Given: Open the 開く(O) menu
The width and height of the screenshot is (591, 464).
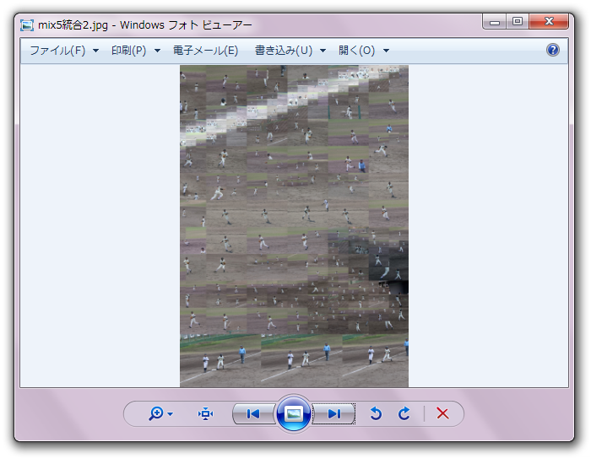Looking at the screenshot, I should coord(356,51).
